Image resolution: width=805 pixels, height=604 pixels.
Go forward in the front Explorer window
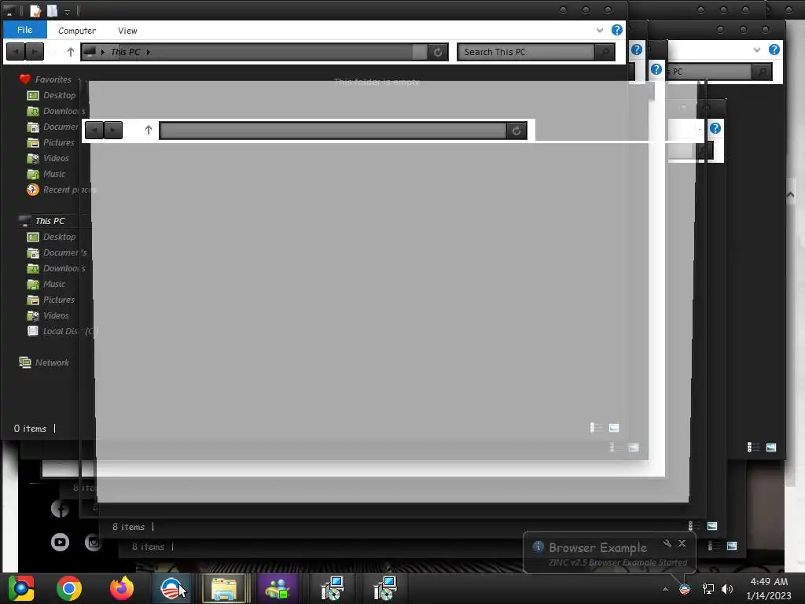pyautogui.click(x=35, y=52)
